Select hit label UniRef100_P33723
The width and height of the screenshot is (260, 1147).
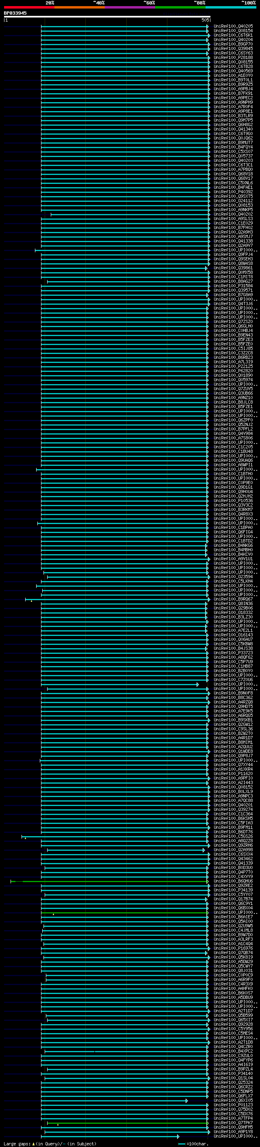pos(233,652)
